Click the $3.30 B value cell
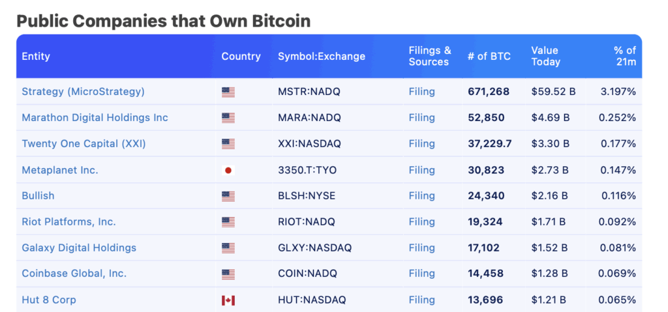The width and height of the screenshot is (668, 312). (x=551, y=144)
